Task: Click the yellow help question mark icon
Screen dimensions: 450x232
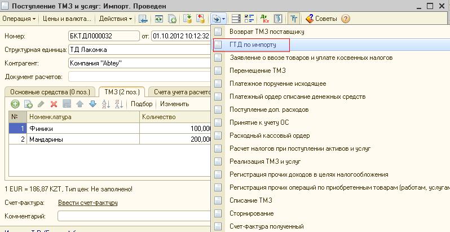Action: tap(346, 19)
